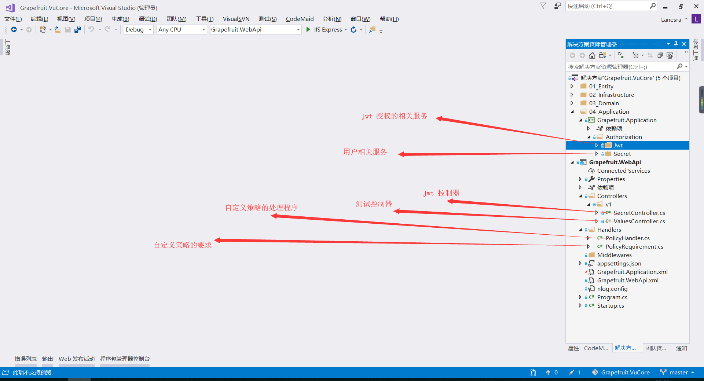Click the Navigate Backward toolbar arrow
The height and width of the screenshot is (381, 704).
14,30
